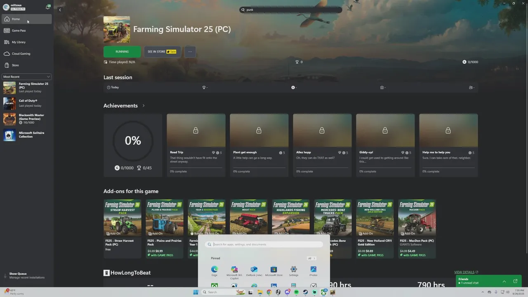Click the millzsus profile avatar
528x297 pixels.
pos(6,7)
